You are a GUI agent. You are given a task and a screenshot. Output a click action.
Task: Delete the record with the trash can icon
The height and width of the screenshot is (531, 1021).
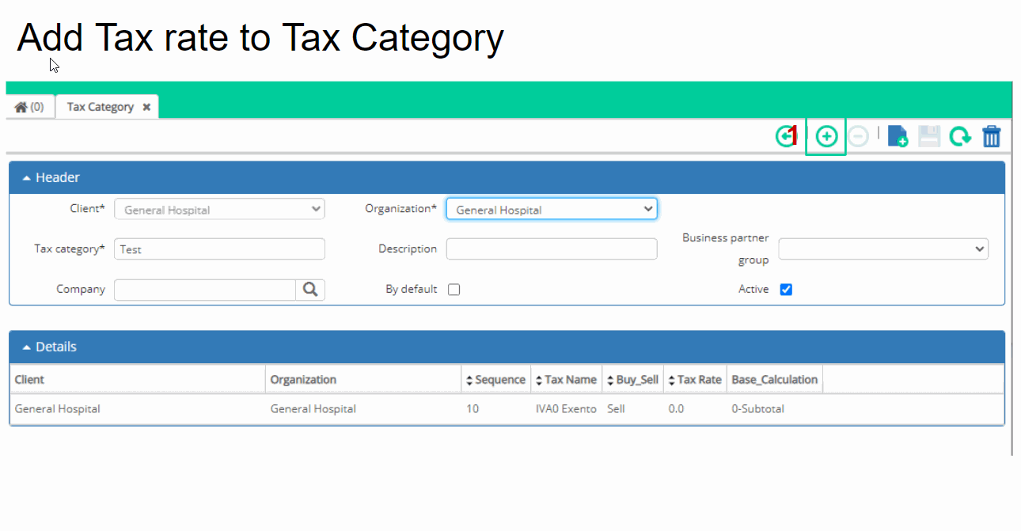992,135
